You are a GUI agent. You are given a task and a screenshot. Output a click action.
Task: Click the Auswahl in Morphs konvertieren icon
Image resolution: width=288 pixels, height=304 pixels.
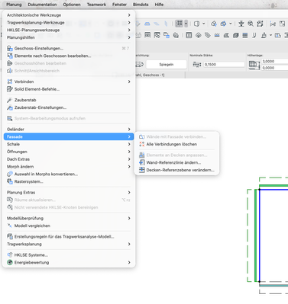(10, 174)
